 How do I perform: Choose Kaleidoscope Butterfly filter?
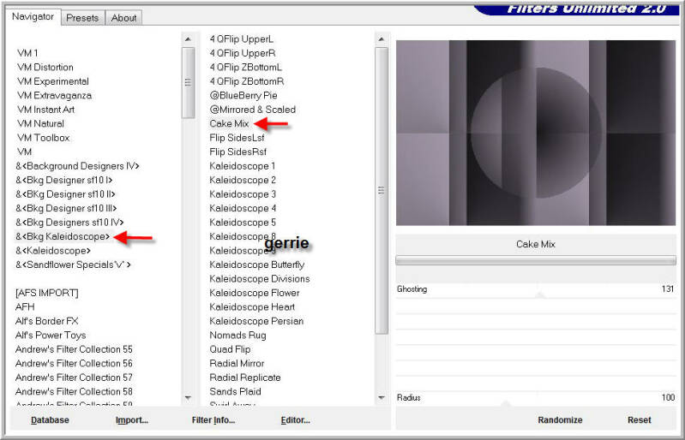click(257, 265)
